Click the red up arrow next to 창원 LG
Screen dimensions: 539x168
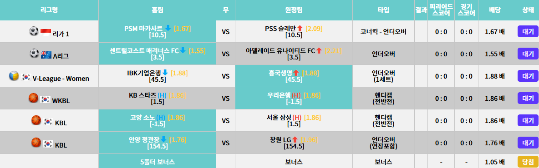pos(295,139)
